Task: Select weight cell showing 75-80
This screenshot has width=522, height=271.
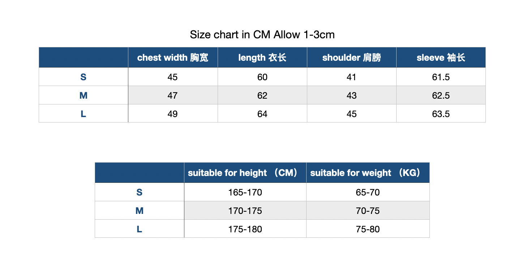Action: click(368, 229)
